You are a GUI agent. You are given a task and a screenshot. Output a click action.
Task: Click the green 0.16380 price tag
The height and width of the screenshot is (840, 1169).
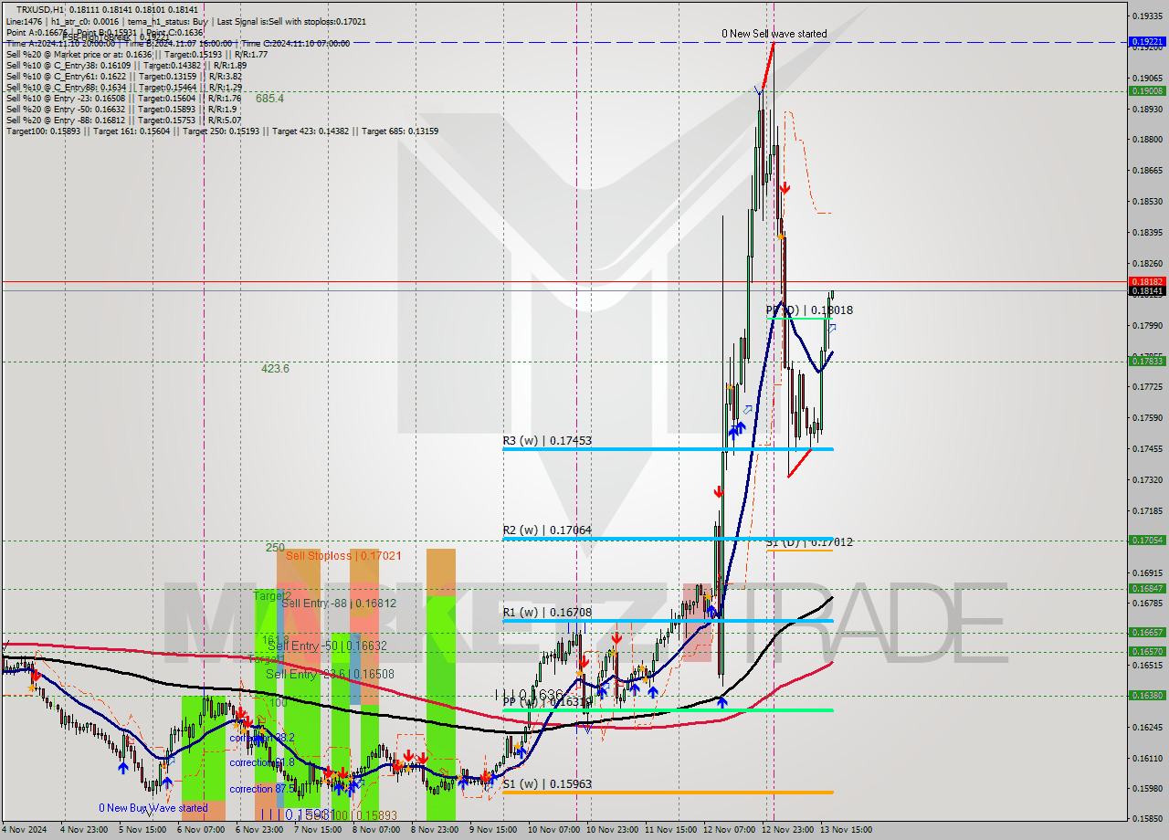1147,696
